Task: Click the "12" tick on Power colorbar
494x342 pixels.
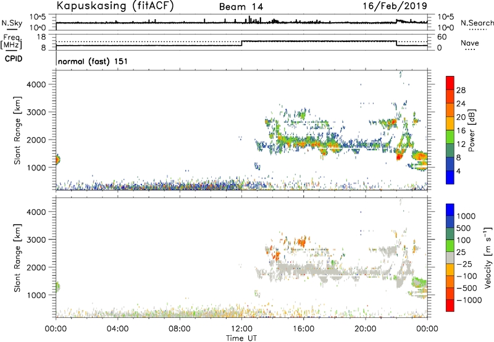Action: [x=461, y=144]
